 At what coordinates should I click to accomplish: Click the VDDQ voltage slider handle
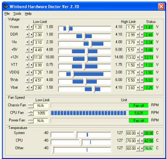(x=72, y=74)
